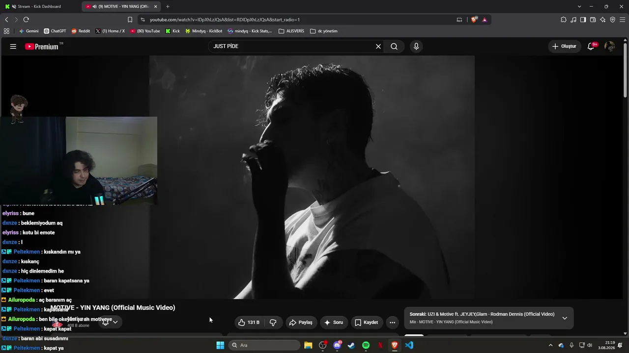Open the Brave Wallet icon
The image size is (629, 353).
point(593,20)
